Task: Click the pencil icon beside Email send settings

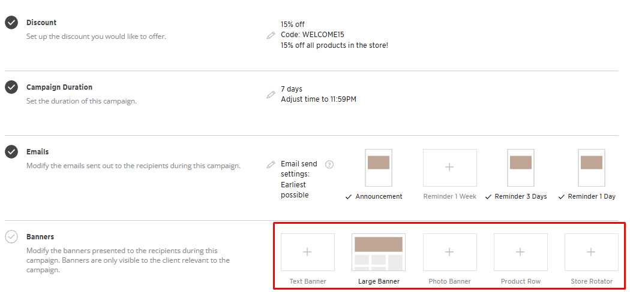Action: click(271, 165)
